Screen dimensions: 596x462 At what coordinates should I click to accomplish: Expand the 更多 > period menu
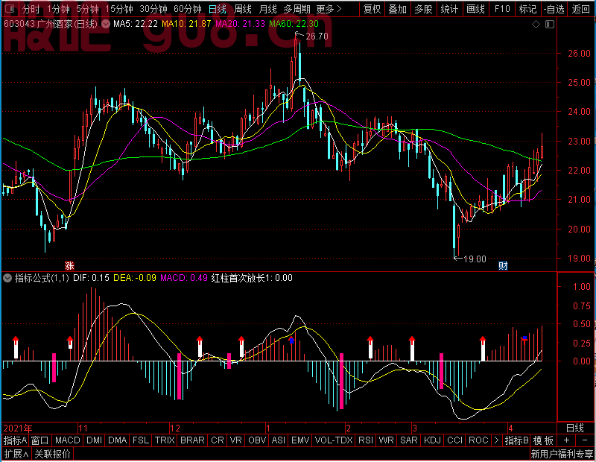(x=329, y=9)
